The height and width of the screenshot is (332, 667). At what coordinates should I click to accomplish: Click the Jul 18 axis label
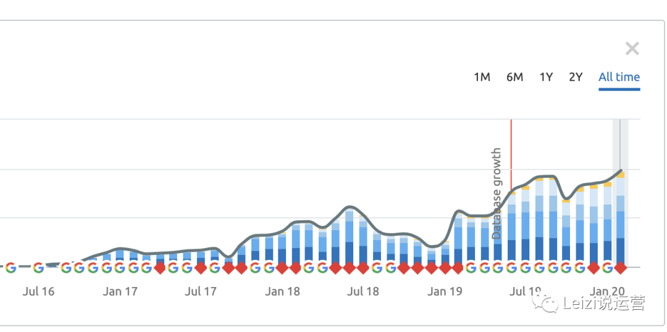tap(363, 292)
